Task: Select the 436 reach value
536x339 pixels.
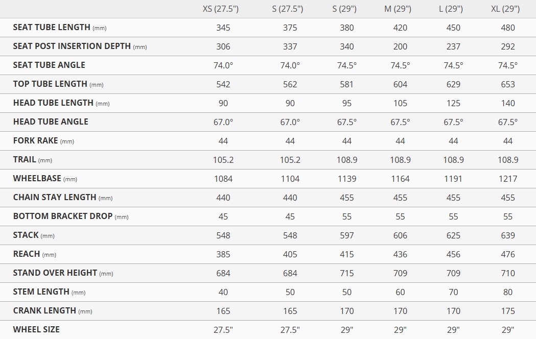Action: point(400,254)
